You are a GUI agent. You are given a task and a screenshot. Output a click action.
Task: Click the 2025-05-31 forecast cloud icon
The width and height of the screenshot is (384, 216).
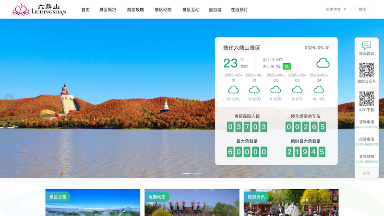click(x=233, y=90)
